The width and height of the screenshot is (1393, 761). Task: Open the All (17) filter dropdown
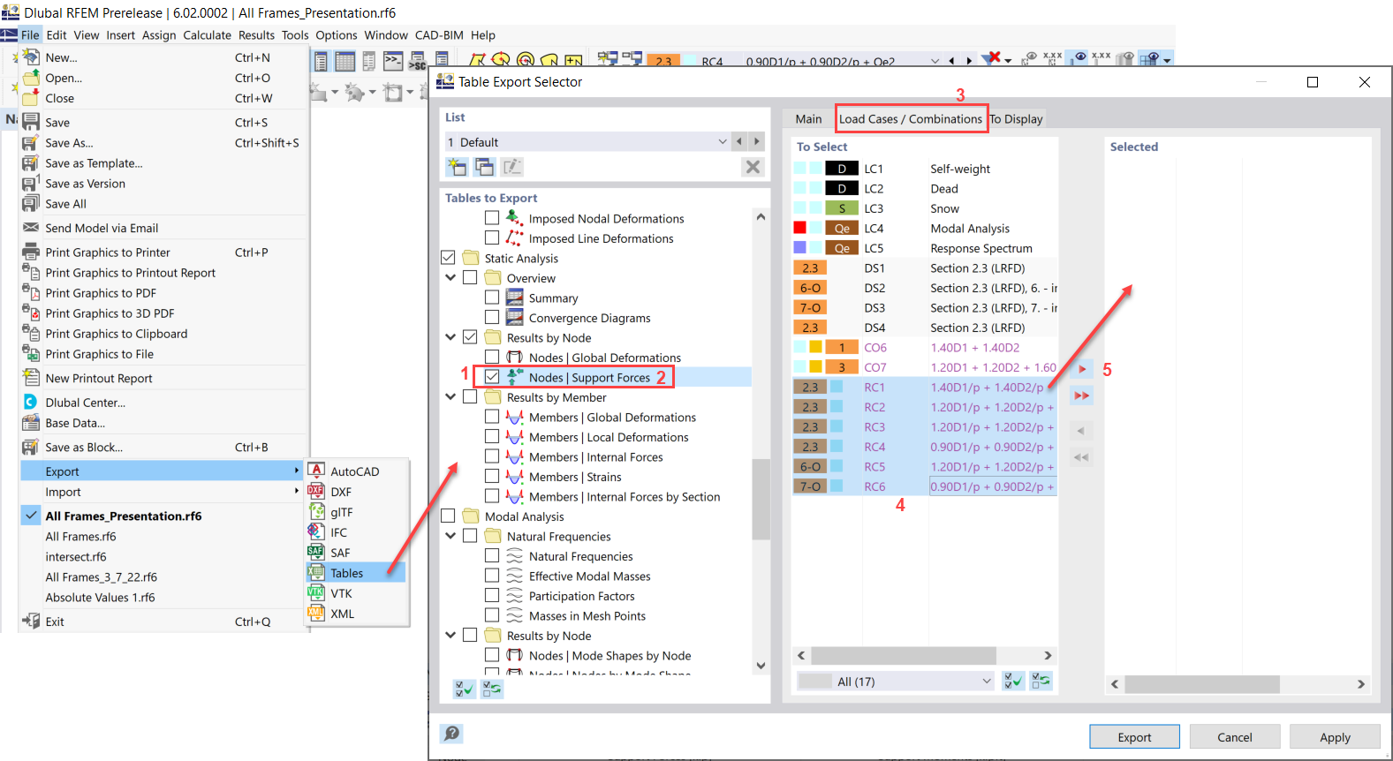pos(987,681)
